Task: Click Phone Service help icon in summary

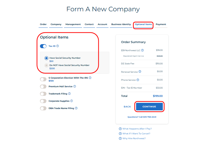Action: [138, 80]
